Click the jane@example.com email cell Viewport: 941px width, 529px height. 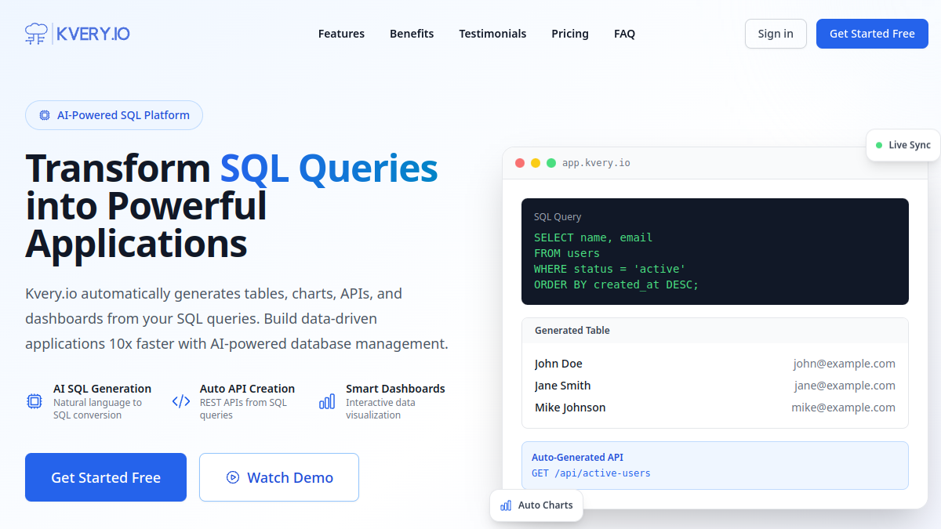[x=845, y=386]
